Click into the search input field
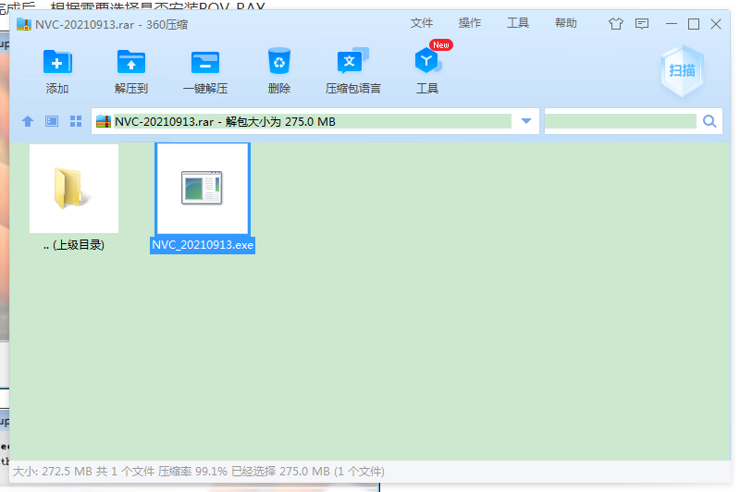The image size is (740, 492). (621, 121)
